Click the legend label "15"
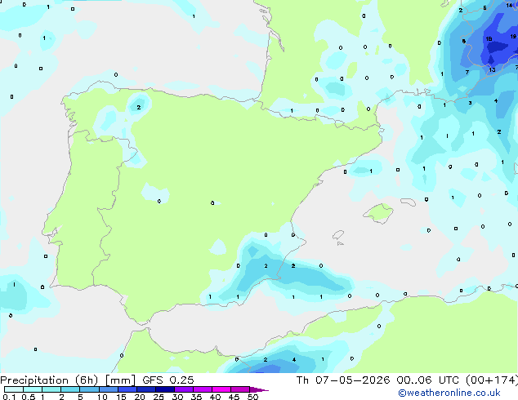 tap(121, 397)
